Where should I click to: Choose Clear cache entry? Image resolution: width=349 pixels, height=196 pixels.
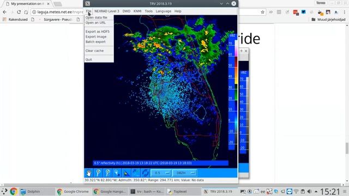pyautogui.click(x=99, y=51)
